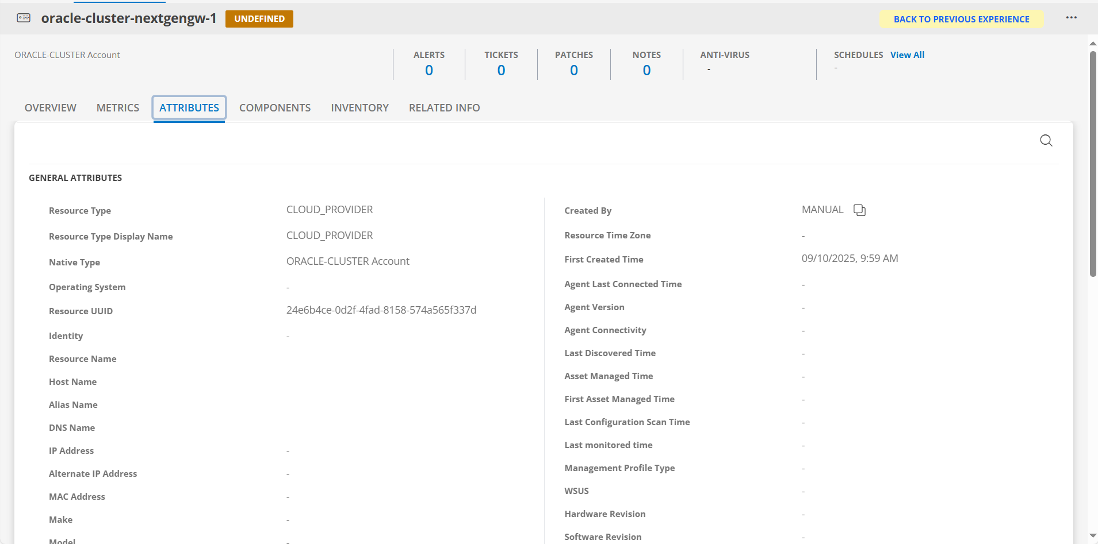The width and height of the screenshot is (1098, 544).
Task: Click the Last monitored time label
Action: [609, 445]
